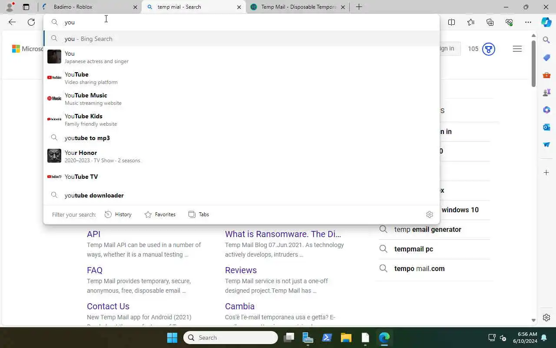Viewport: 556px width, 348px height.
Task: Open PowerShell from taskbar
Action: pos(327,338)
